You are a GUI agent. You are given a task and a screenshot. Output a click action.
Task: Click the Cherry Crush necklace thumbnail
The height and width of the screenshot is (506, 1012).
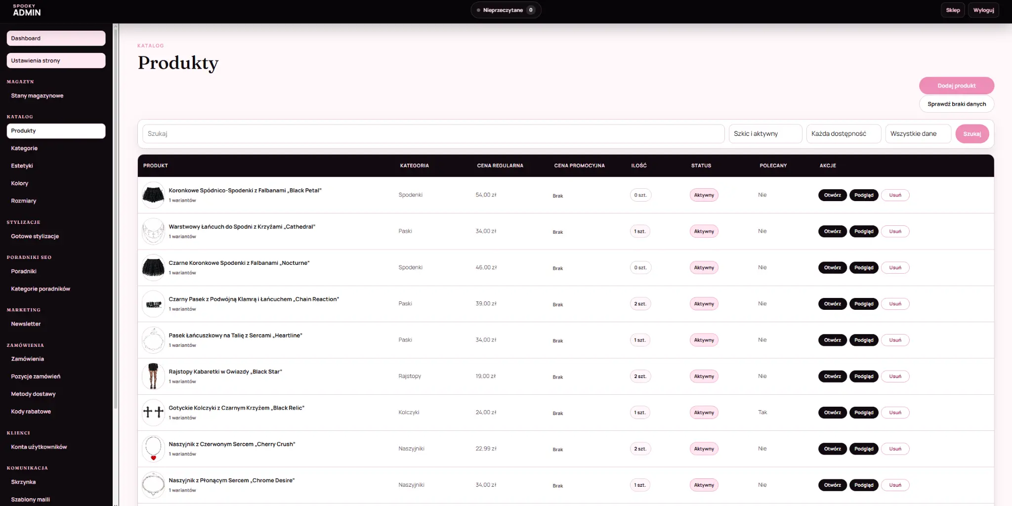(x=153, y=449)
